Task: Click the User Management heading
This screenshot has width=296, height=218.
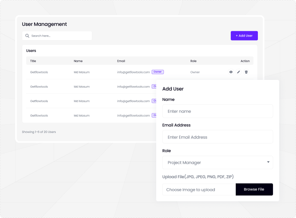Action: 44,24
